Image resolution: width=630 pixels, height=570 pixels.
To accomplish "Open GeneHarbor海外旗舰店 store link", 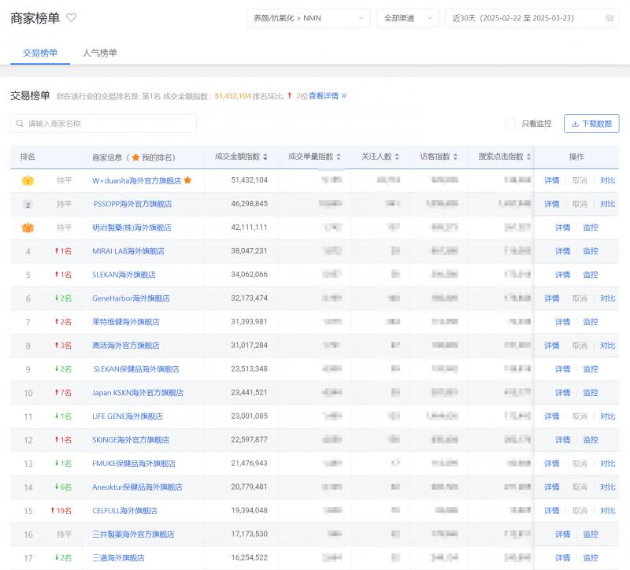I will click(x=131, y=298).
